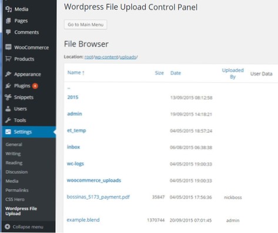The image size is (278, 233).
Task: Click the Users person icon
Action: click(x=8, y=109)
